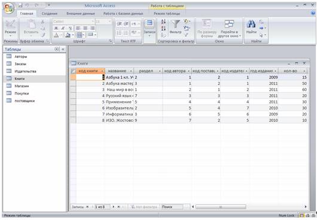This screenshot has height=220, width=317.
Task: Click the Вставить paste button
Action: (31, 28)
